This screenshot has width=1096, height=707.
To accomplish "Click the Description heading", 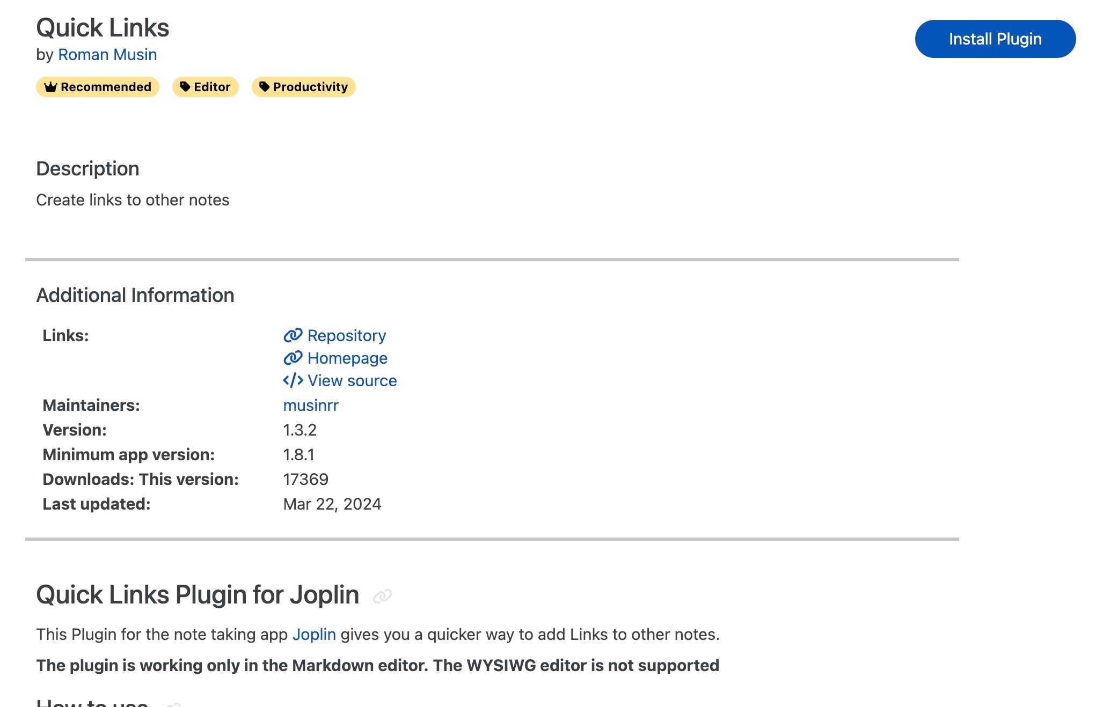I will click(x=87, y=168).
